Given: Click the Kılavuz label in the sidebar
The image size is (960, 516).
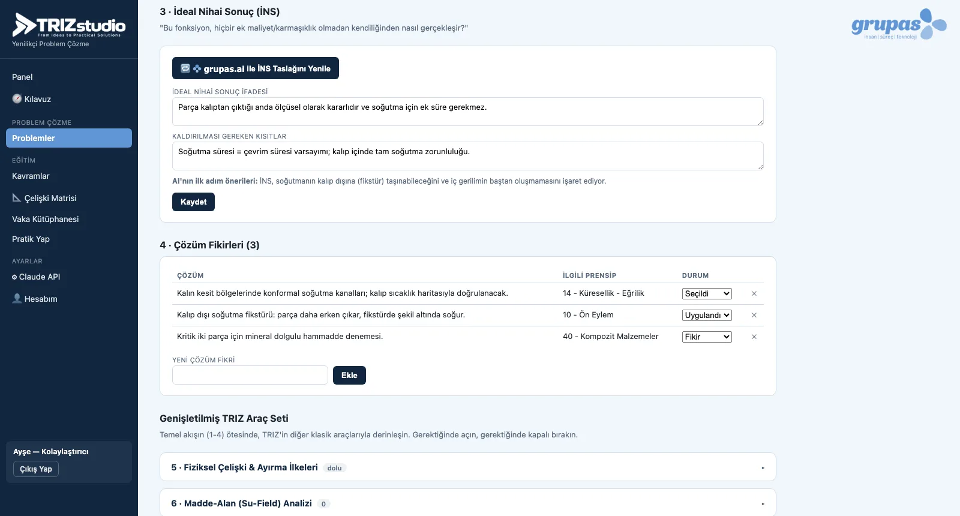Looking at the screenshot, I should 38,99.
